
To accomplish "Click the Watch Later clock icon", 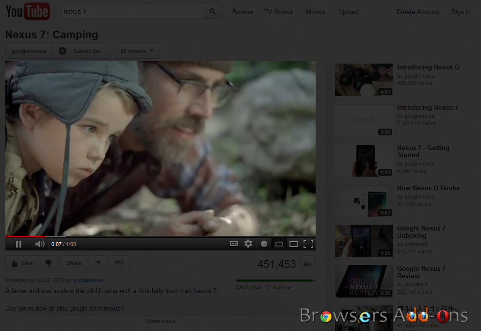I will (x=264, y=244).
